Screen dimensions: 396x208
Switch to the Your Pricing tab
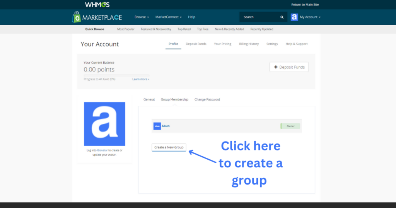222,44
